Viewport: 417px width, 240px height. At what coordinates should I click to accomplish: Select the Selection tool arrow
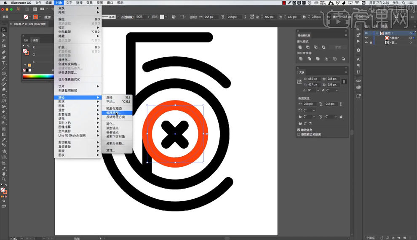(x=4, y=30)
